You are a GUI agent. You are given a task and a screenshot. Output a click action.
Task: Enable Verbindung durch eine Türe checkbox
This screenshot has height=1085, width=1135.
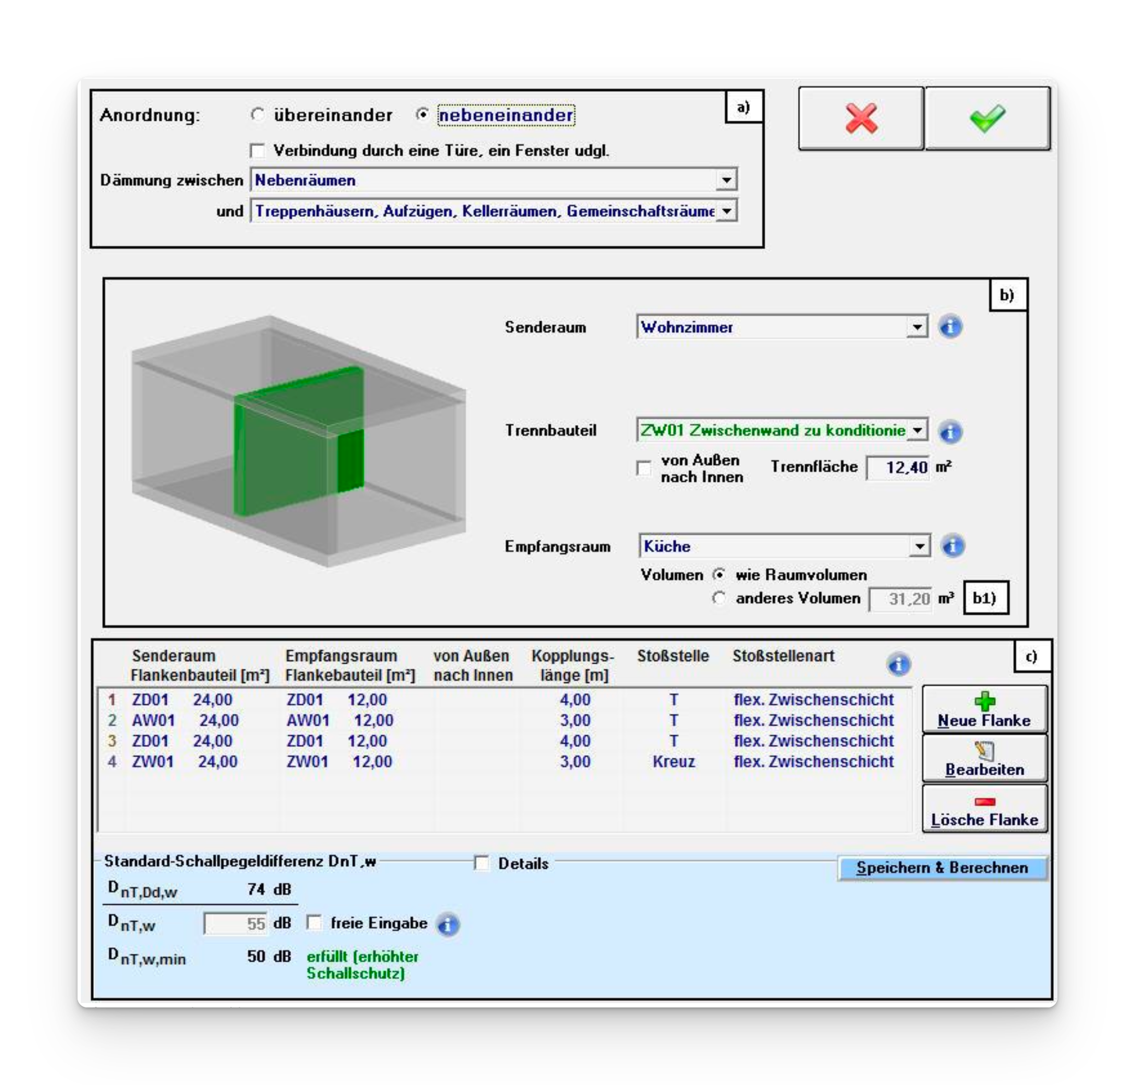(257, 151)
